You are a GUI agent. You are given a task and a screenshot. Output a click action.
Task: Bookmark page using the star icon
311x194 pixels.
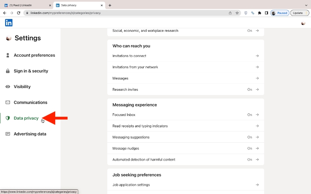click(237, 13)
